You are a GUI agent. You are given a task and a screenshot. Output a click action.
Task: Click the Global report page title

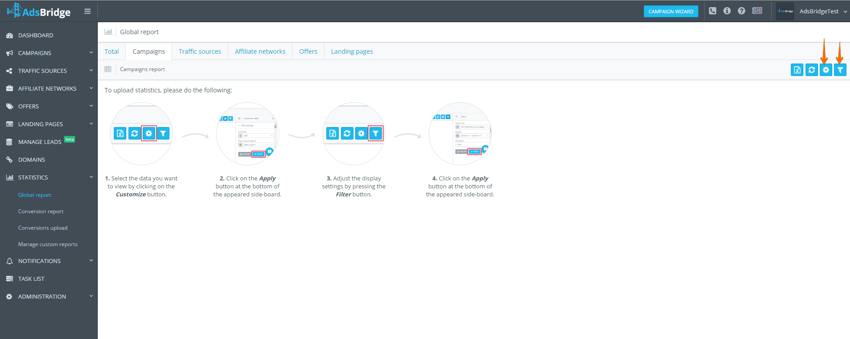click(139, 32)
